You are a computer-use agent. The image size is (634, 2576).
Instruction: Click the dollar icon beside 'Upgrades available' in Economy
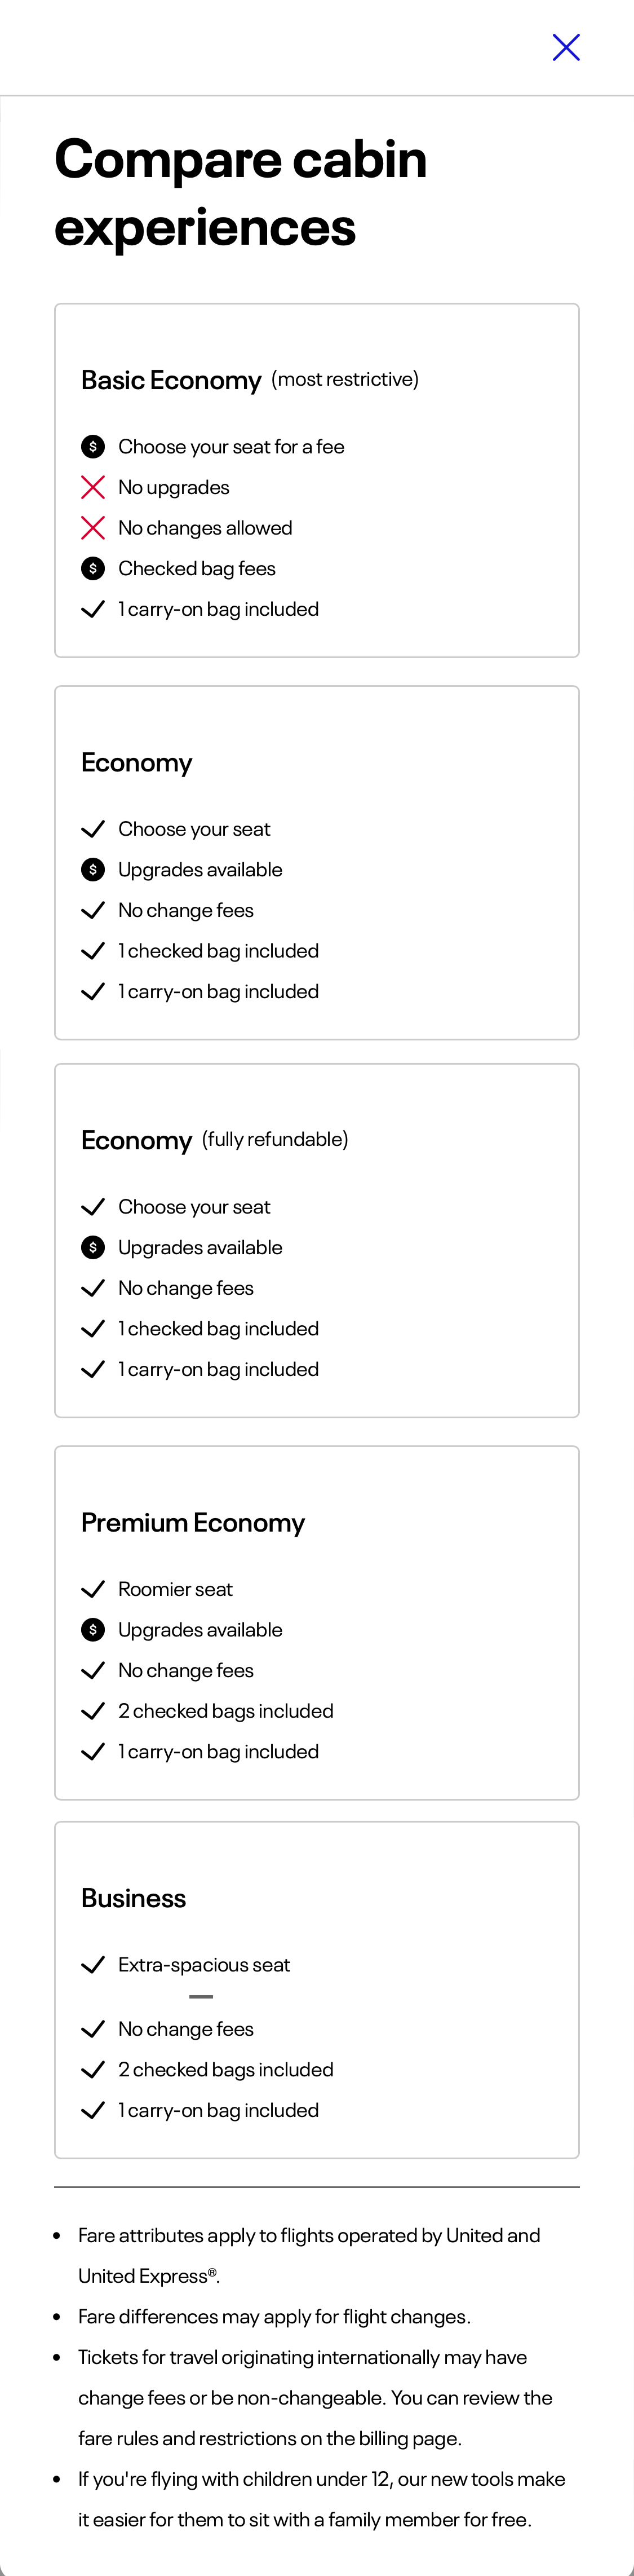tap(93, 870)
